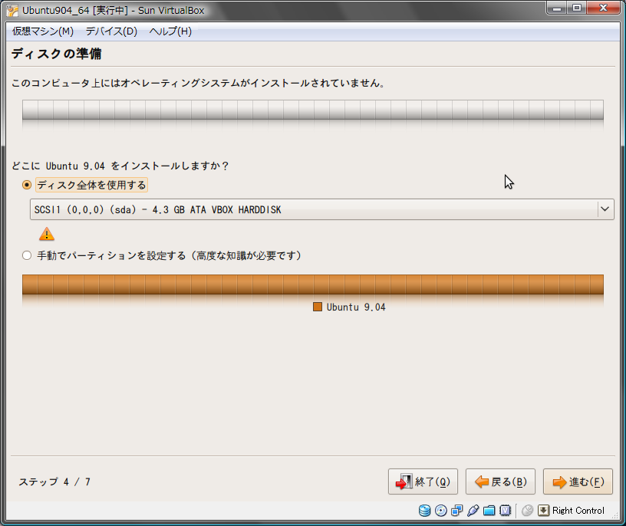Click the USB devices status icon

click(473, 511)
